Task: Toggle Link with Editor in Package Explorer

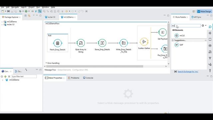Action: point(29,16)
